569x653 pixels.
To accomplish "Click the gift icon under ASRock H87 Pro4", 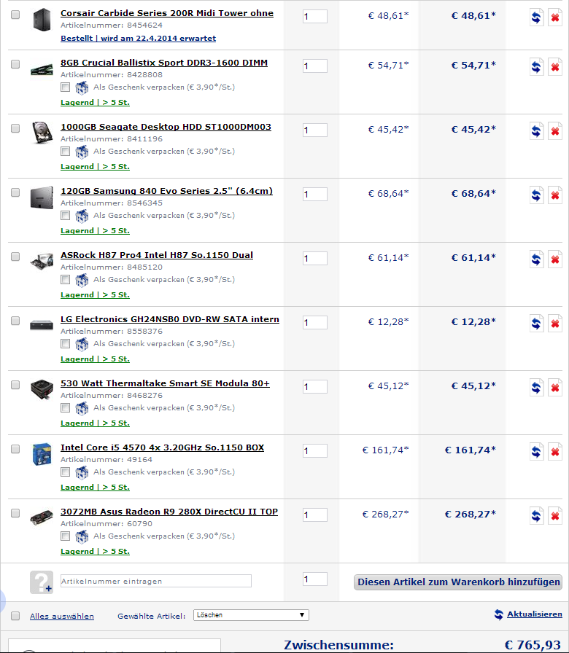I will point(82,281).
